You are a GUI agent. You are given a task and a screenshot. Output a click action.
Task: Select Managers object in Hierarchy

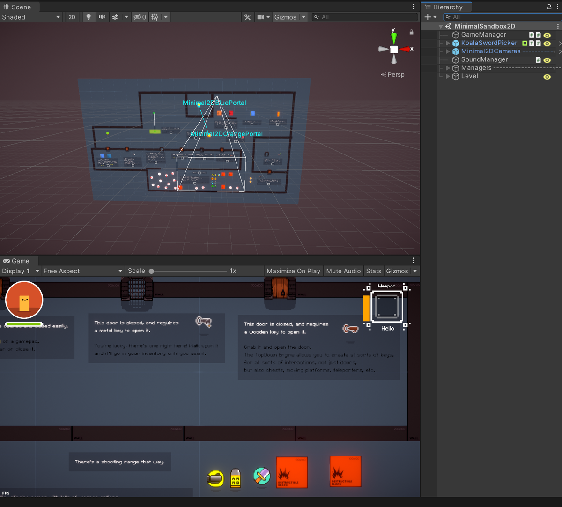pos(476,68)
